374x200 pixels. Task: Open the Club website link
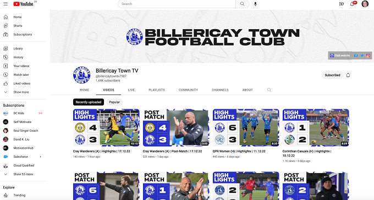pyautogui.click(x=340, y=55)
